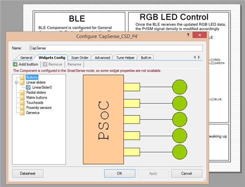Viewport: 245px width, 187px height.
Task: Show tabs further left with arrow
Action: (195, 57)
